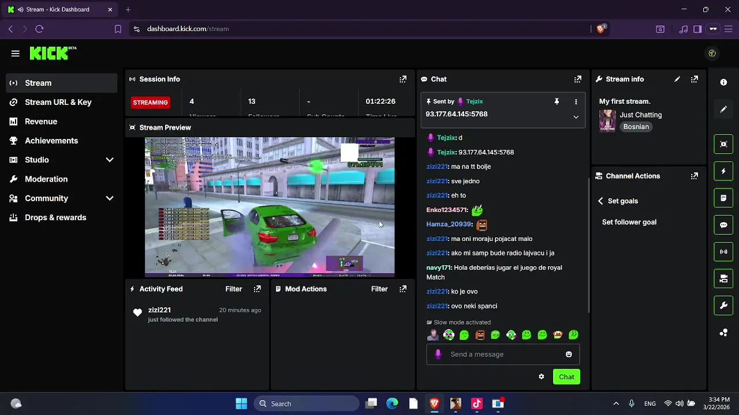The image size is (739, 415).
Task: Click the stream preview video
Action: point(270,207)
